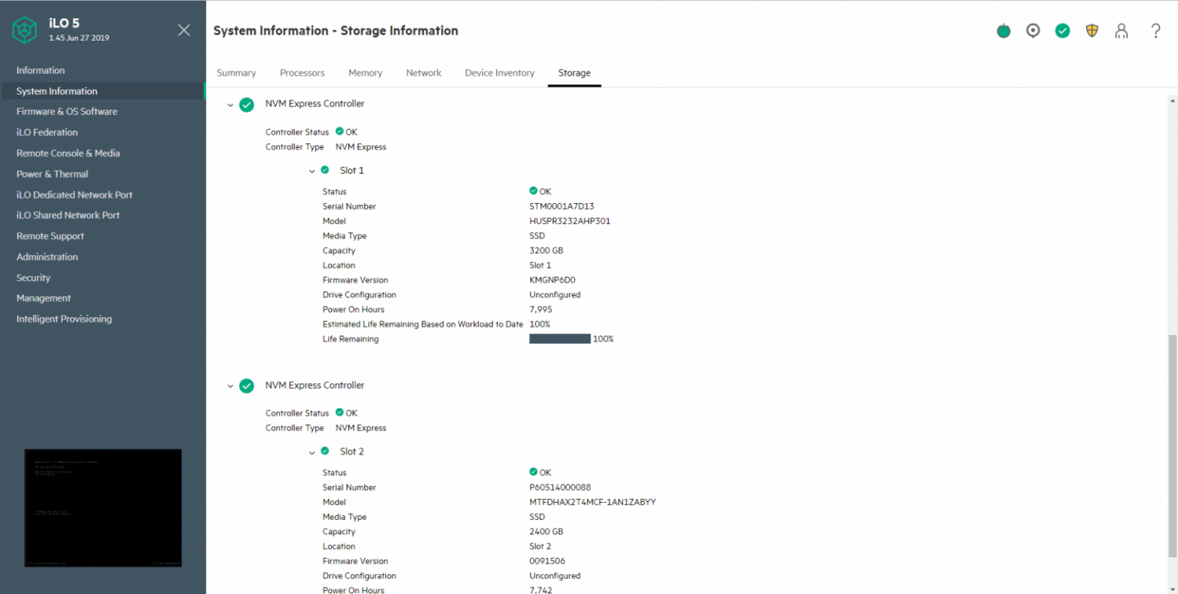
Task: Click the 3200 GB capacity value
Action: click(x=546, y=251)
